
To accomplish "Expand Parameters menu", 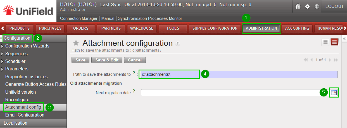I will pyautogui.click(x=3, y=69).
